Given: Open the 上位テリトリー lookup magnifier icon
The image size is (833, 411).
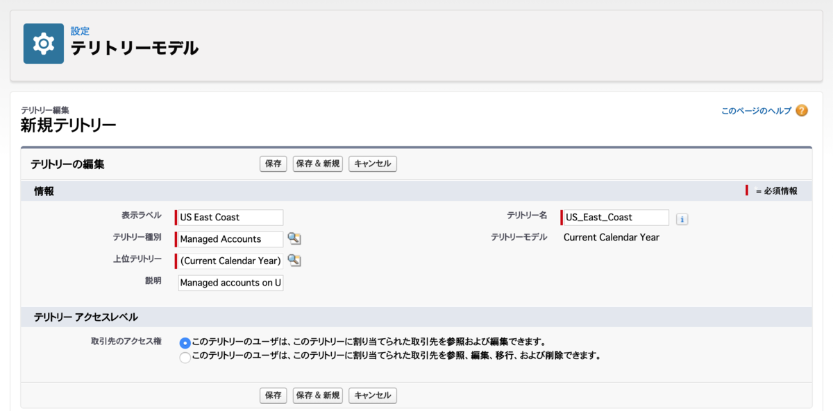Looking at the screenshot, I should (294, 261).
